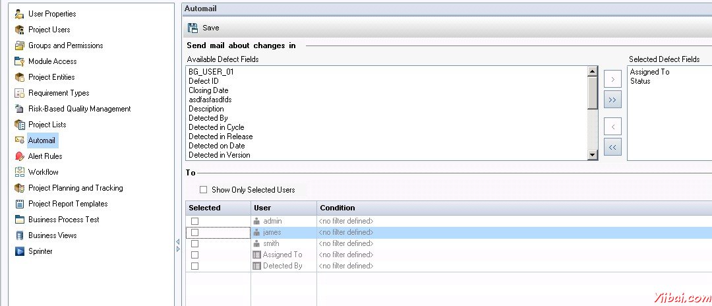Open Groups and Permissions icon

pyautogui.click(x=19, y=46)
